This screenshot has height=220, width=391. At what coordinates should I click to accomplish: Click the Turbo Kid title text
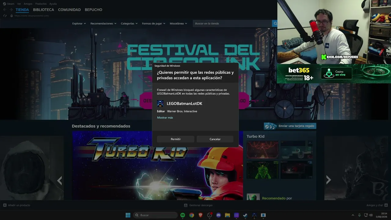pos(256,136)
